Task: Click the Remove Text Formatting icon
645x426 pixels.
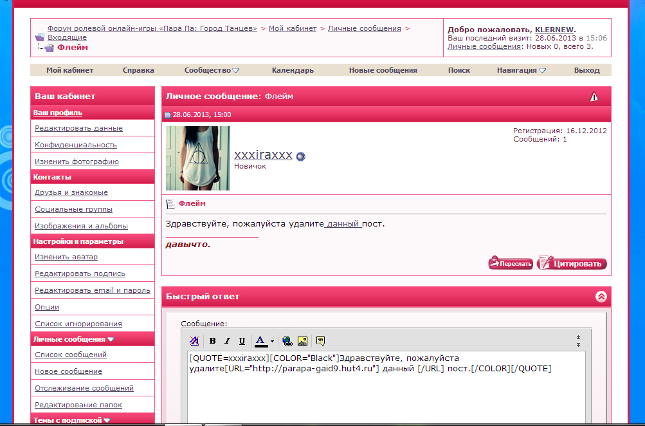Action: point(194,341)
